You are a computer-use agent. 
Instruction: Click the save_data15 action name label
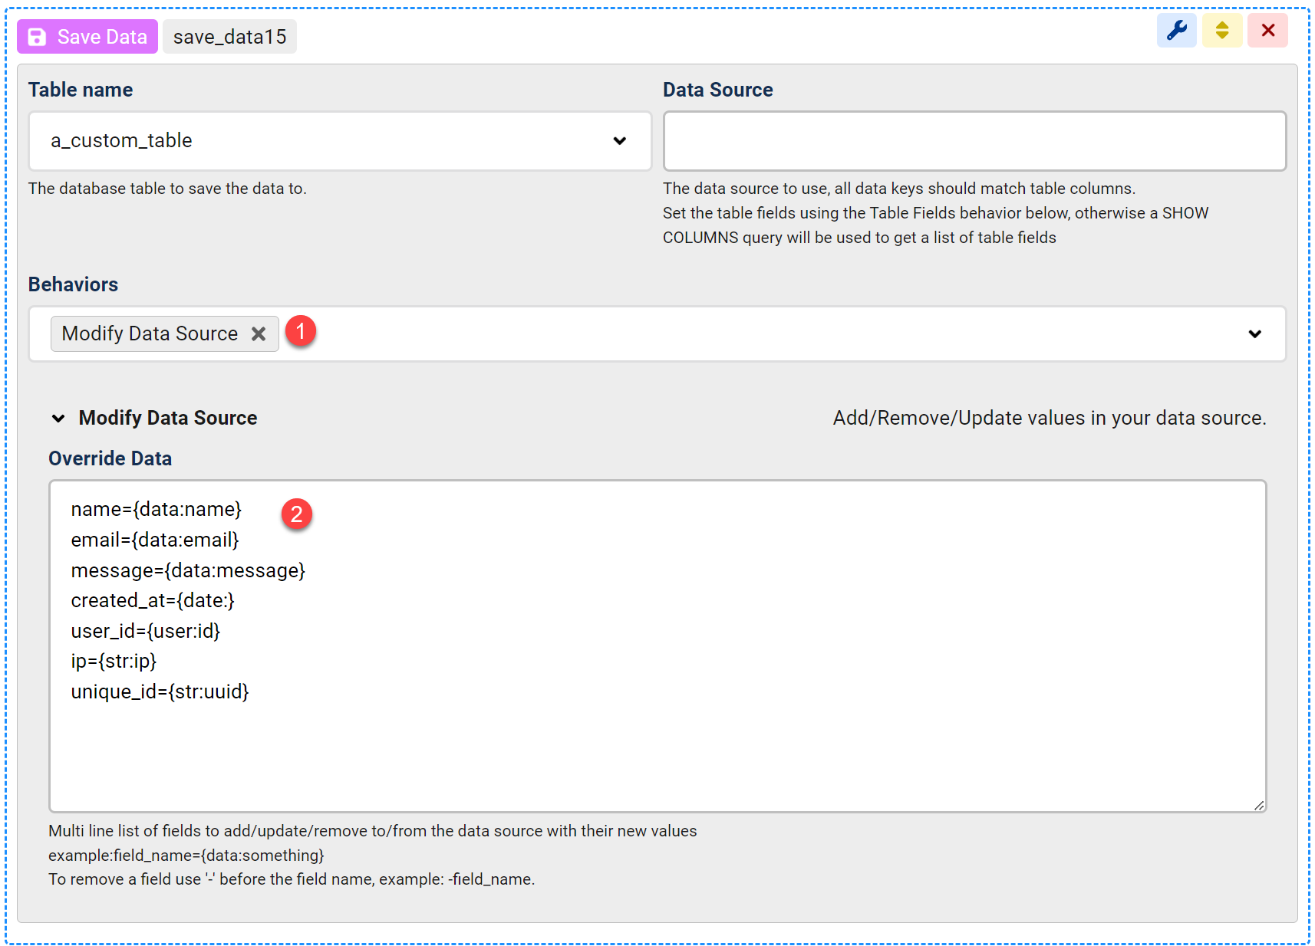(x=229, y=37)
